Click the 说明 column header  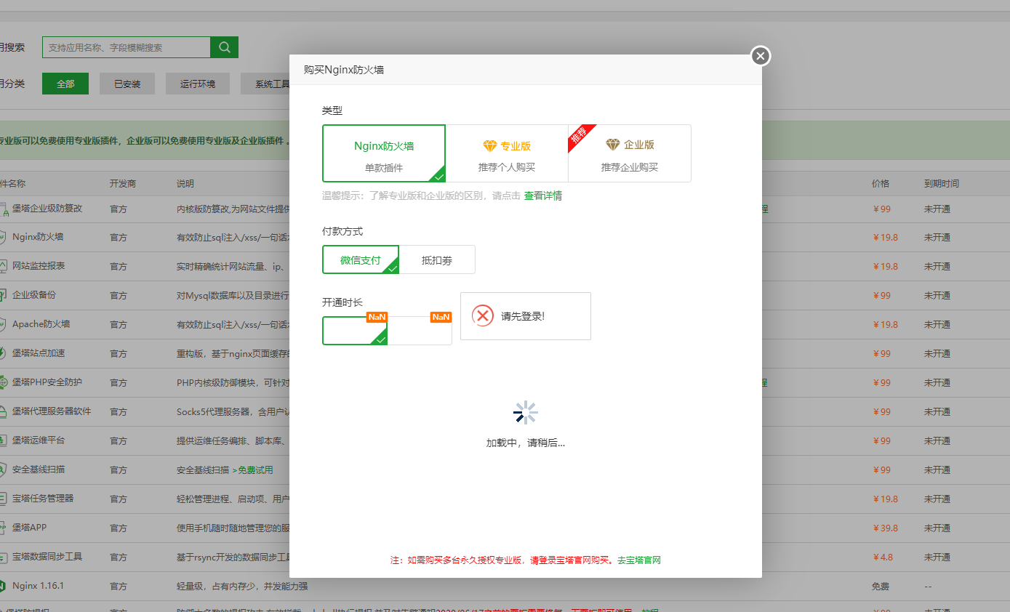tap(185, 184)
